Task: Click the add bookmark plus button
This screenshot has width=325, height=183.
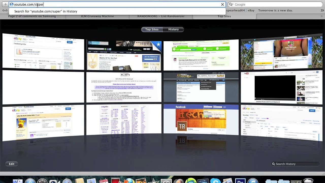Action: [5, 4]
